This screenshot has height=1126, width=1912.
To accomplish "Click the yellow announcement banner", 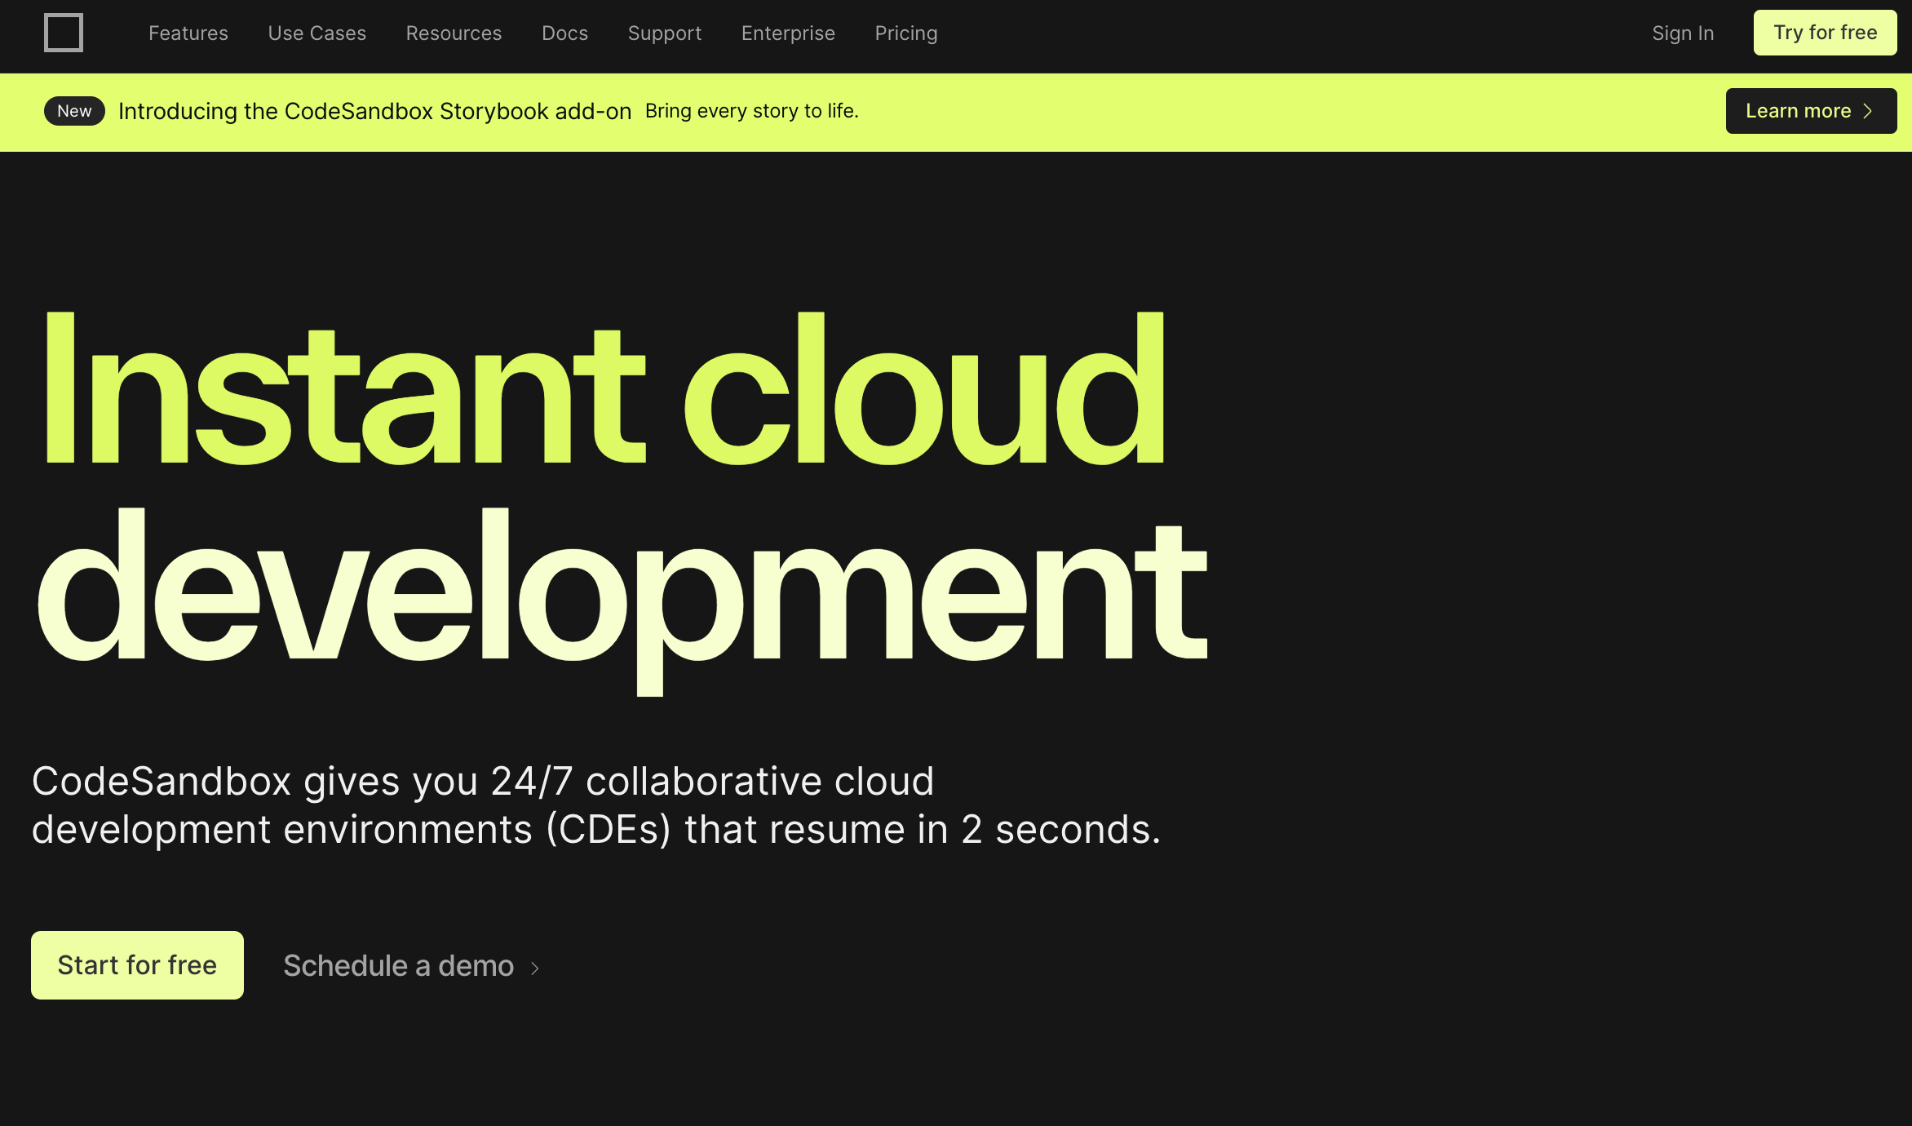I will [956, 113].
